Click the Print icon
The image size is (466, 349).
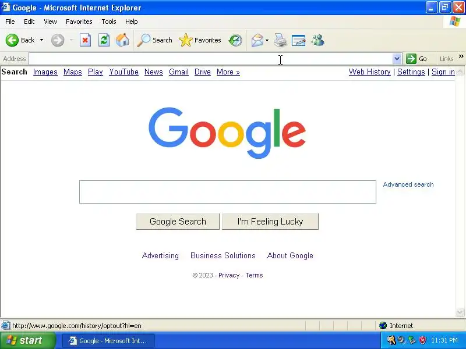click(x=280, y=40)
